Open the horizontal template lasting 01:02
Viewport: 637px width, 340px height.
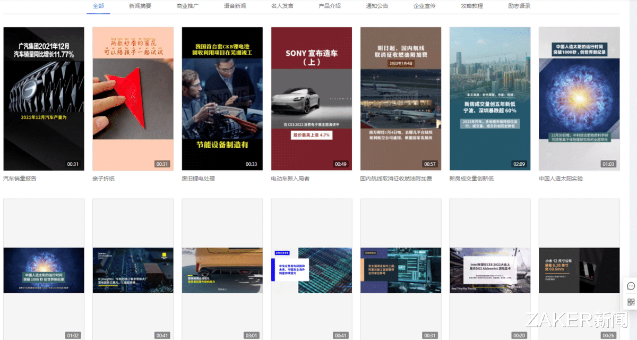click(44, 270)
